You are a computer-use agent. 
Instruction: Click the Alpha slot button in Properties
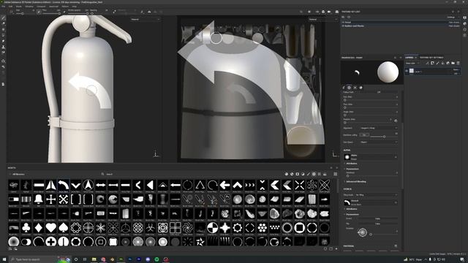point(371,157)
